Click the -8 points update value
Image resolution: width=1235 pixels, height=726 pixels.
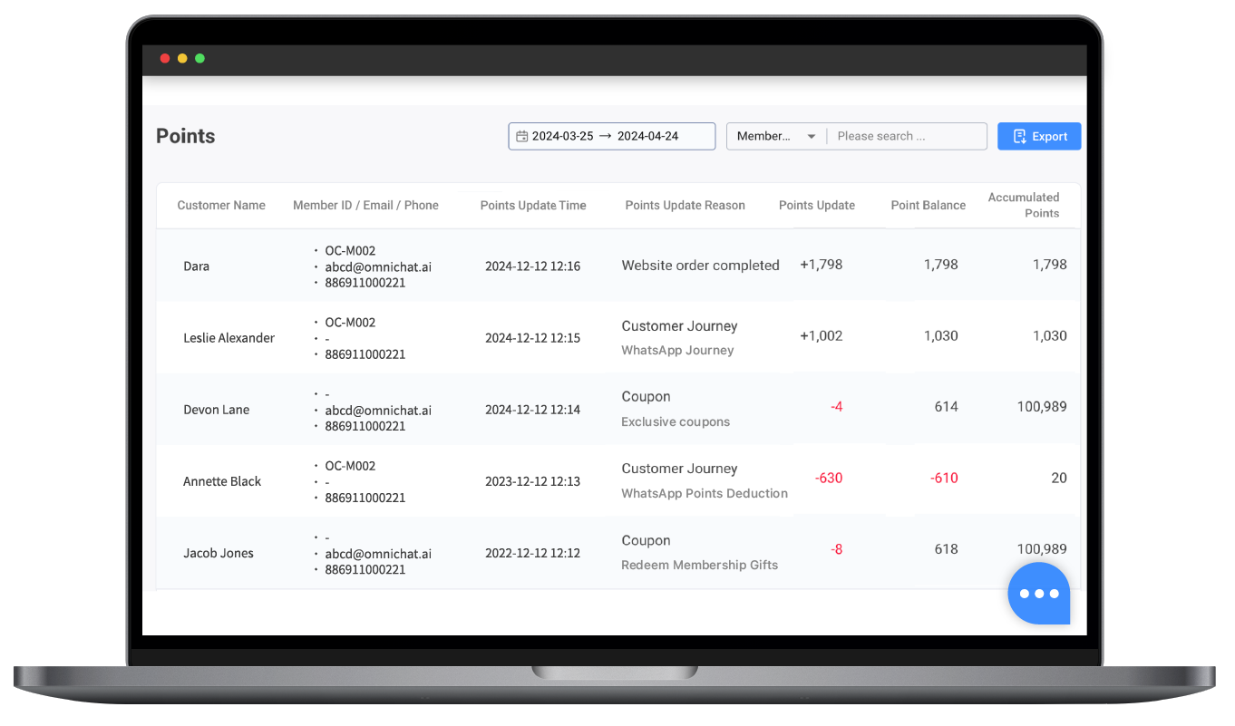(x=836, y=549)
